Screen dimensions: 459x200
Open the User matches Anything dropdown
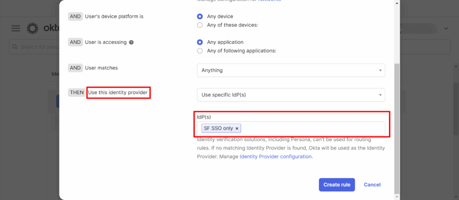[291, 70]
